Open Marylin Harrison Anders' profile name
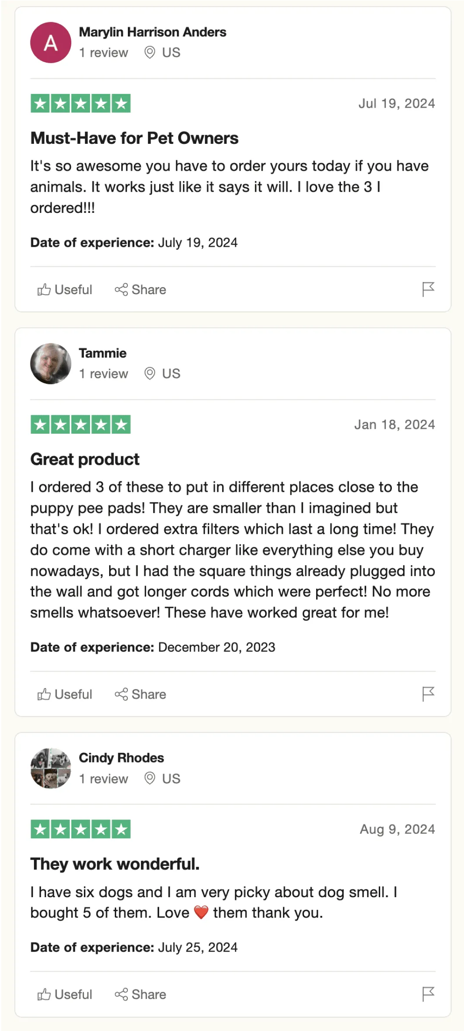Image resolution: width=464 pixels, height=1031 pixels. tap(153, 32)
